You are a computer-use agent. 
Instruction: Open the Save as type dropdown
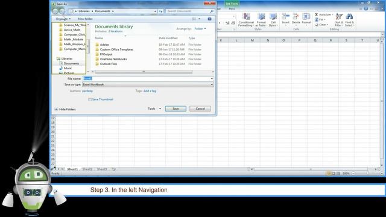pyautogui.click(x=148, y=84)
